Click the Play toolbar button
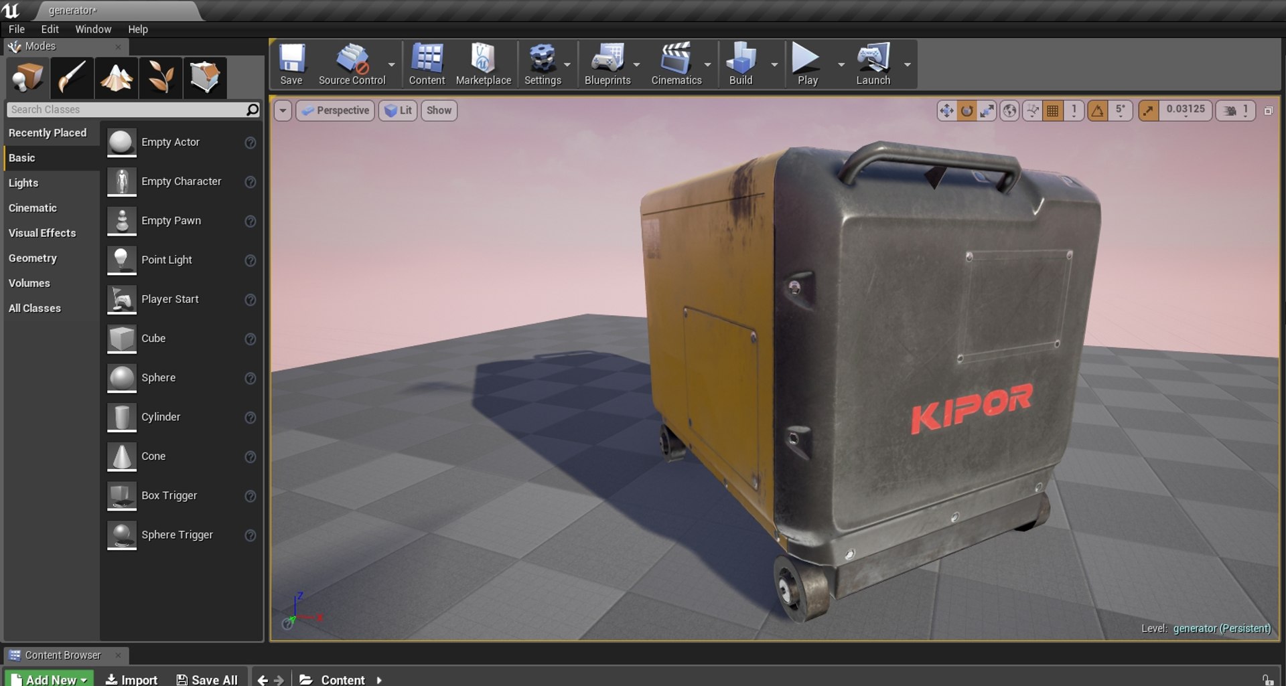Image resolution: width=1286 pixels, height=686 pixels. (x=807, y=64)
